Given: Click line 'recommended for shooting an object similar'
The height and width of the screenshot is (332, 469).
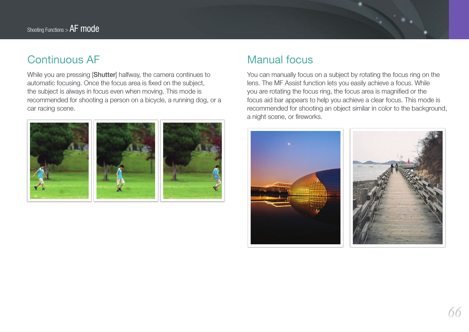Looking at the screenshot, I should (347, 108).
